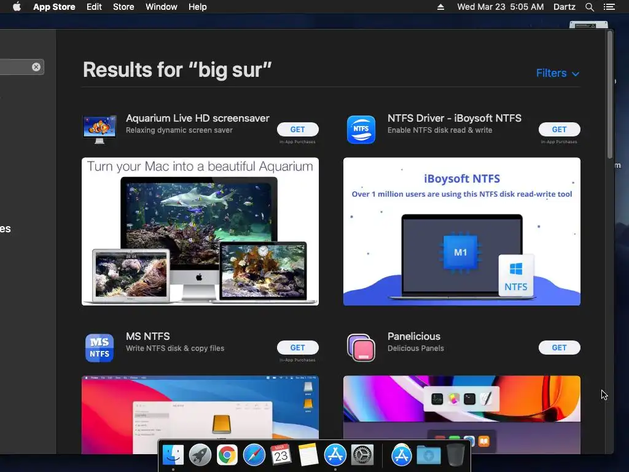Open the App Store menu
Viewport: 629px width, 472px height.
coord(54,7)
